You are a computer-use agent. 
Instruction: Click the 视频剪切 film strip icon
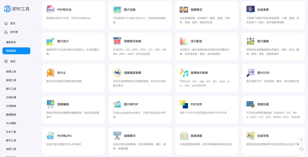184,10
